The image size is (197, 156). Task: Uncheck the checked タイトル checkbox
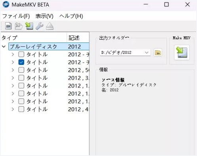[x=21, y=62]
